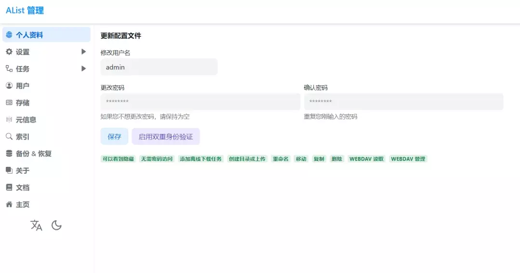The width and height of the screenshot is (520, 273).
Task: Click the WEBDAV 管理 permission tag
Action: [x=408, y=159]
